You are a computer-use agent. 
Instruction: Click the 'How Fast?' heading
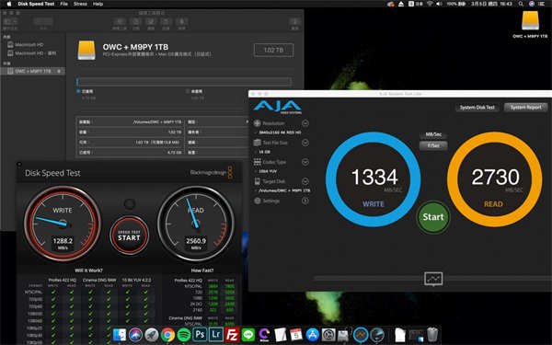pos(202,270)
